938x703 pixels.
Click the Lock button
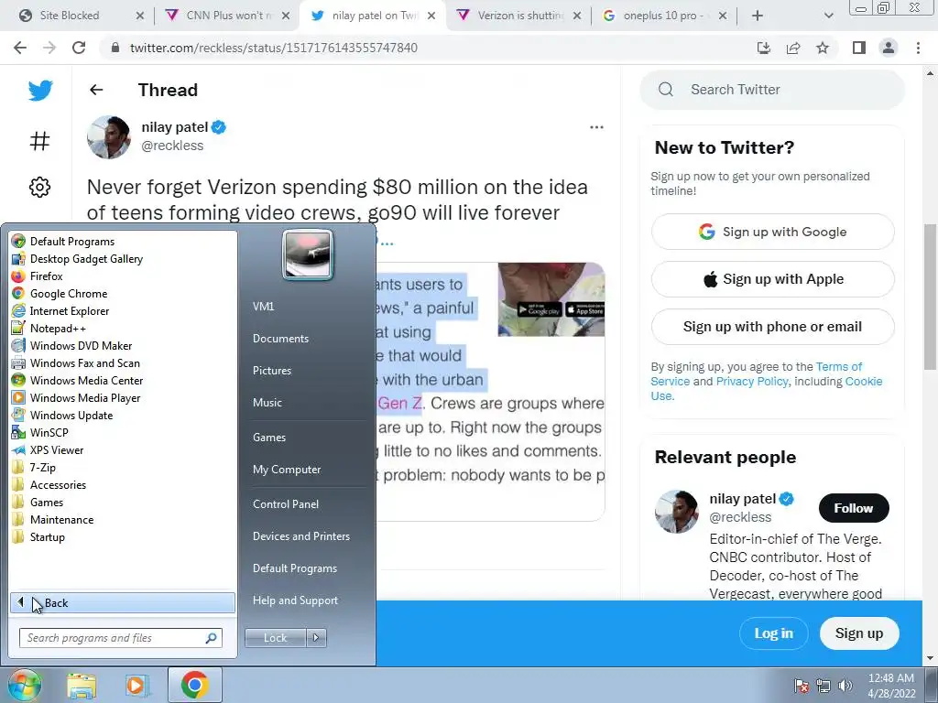tap(275, 638)
